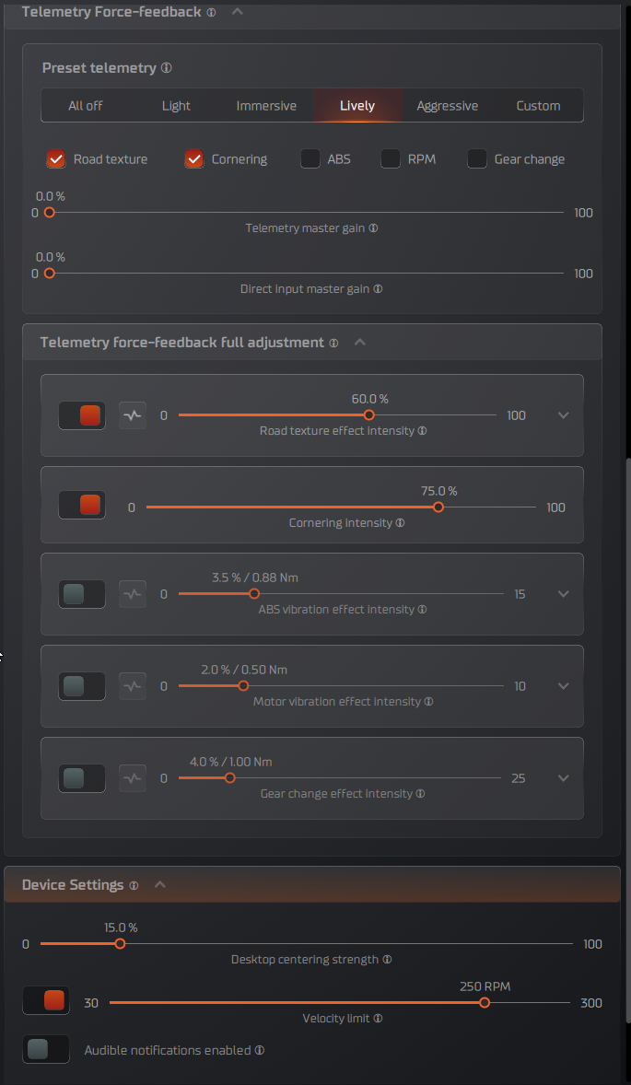Toggle Audible notifications enabled switch
The height and width of the screenshot is (1085, 631).
[x=46, y=1049]
